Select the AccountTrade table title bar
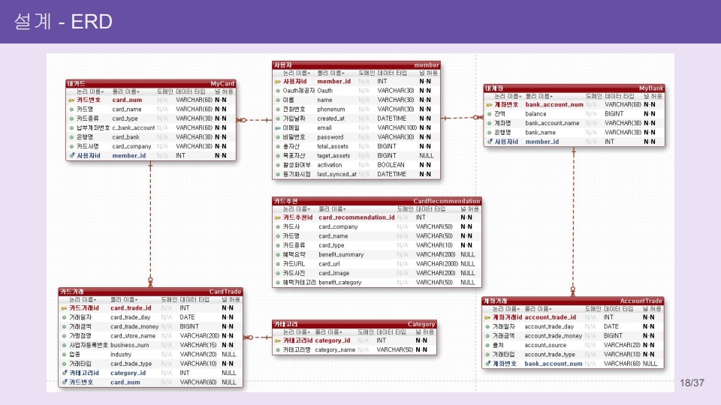 pos(573,301)
